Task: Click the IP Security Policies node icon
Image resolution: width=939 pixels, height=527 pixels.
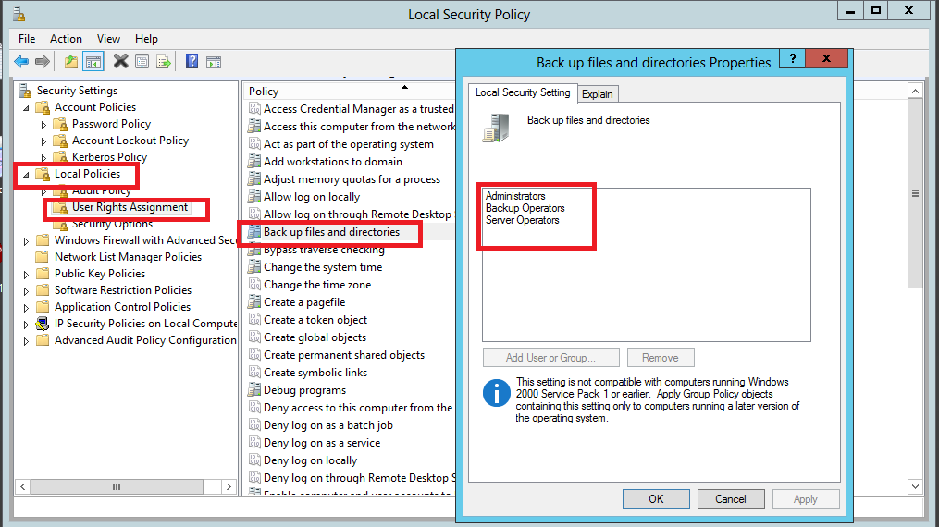Action: point(43,325)
